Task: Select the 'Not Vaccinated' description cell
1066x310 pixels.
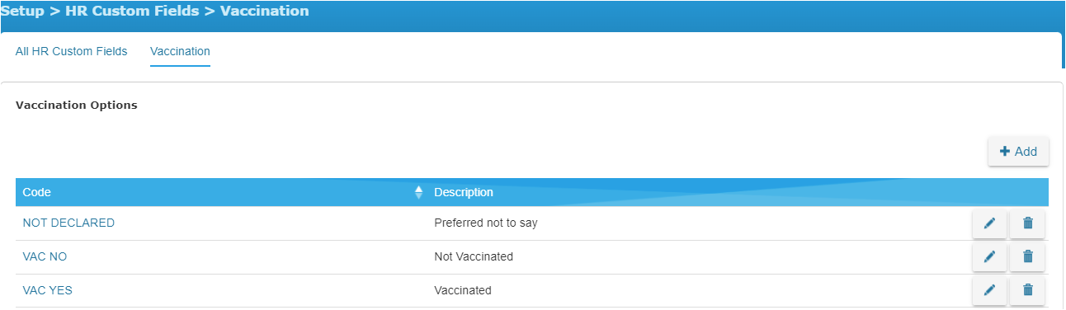Action: (474, 256)
